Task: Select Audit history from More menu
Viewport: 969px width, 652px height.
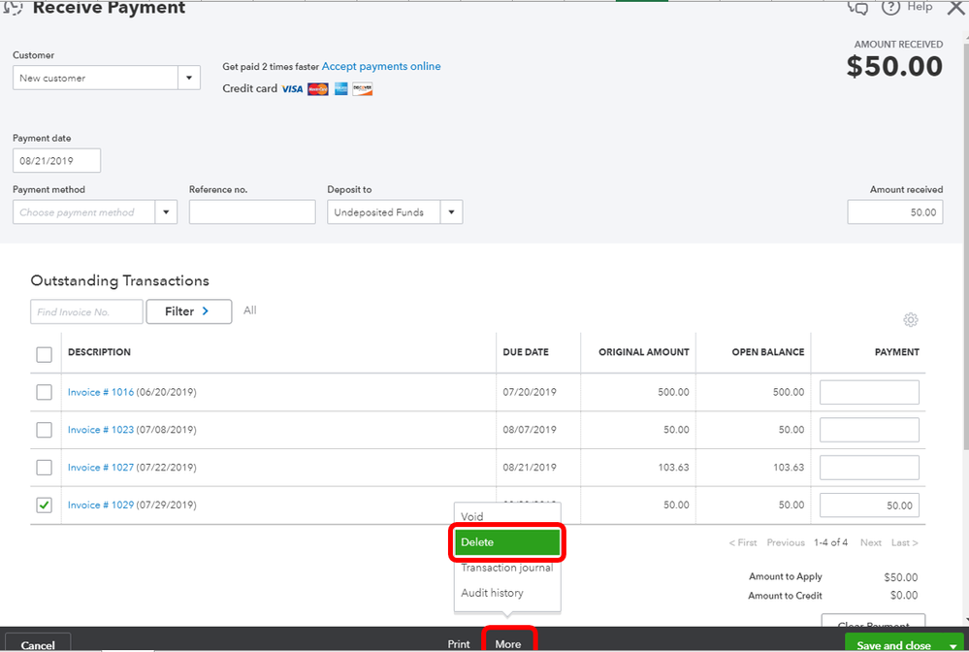Action: 506,593
